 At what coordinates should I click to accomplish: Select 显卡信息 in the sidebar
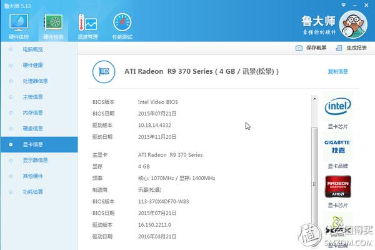pos(39,144)
